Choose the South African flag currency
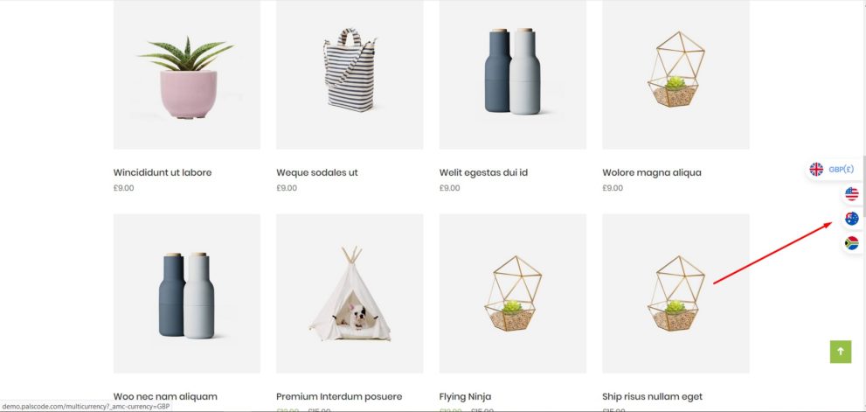Screen dimensions: 866x412 point(852,243)
